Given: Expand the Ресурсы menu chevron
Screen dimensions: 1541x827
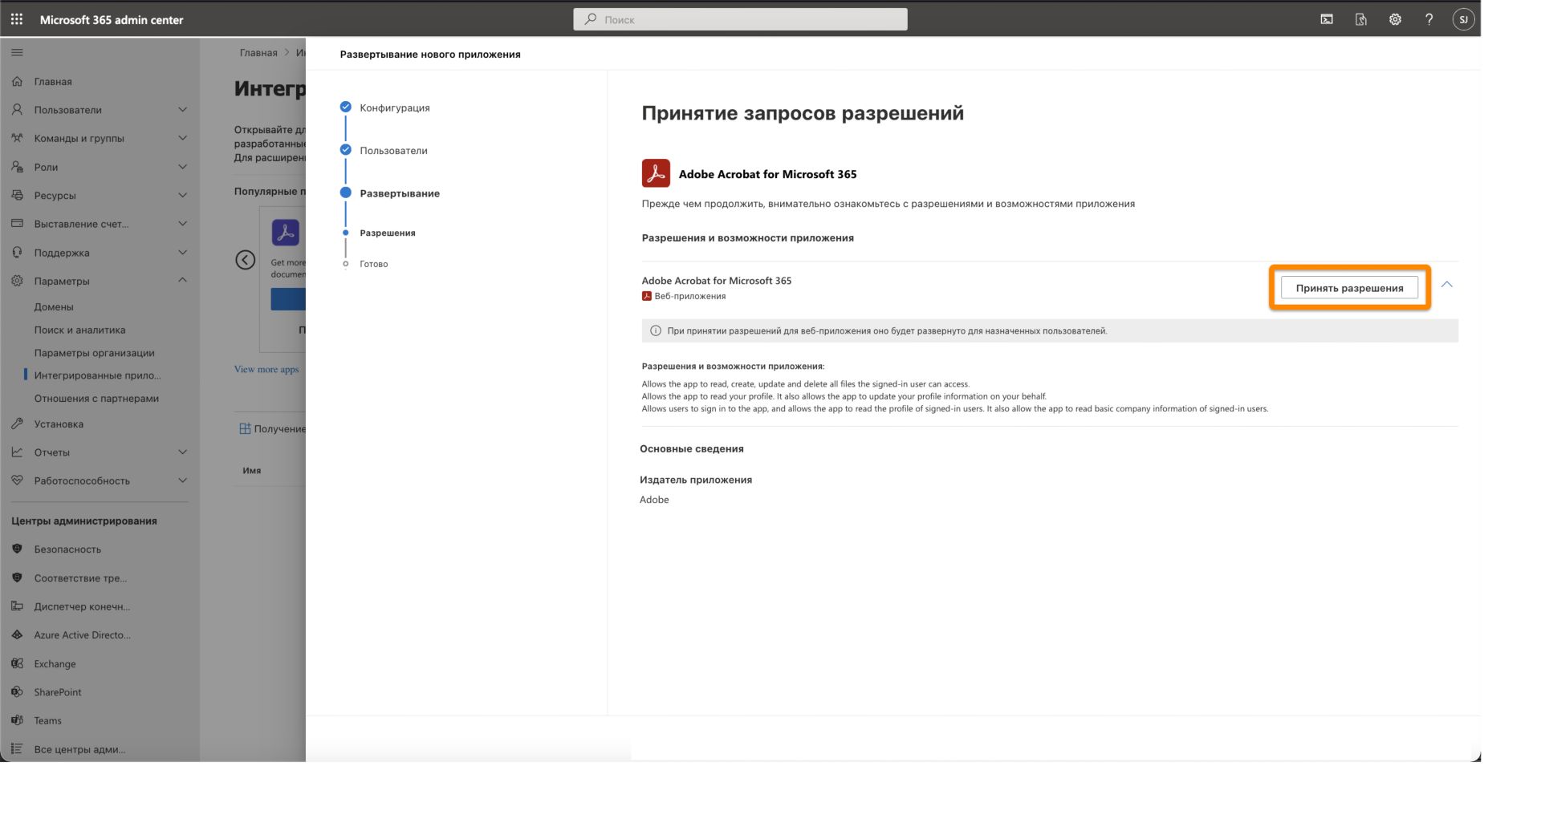Looking at the screenshot, I should point(182,195).
